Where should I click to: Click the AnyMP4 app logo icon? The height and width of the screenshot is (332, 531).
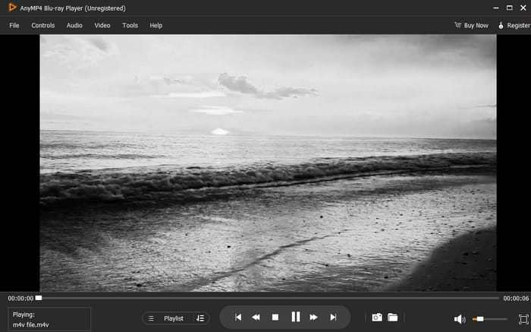coord(12,7)
